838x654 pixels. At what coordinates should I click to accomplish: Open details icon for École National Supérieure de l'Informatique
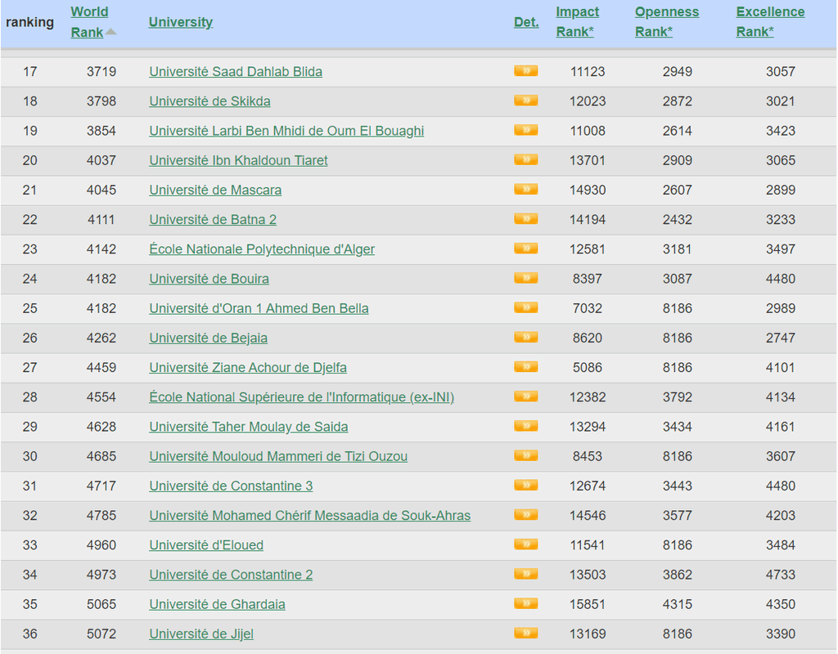526,396
